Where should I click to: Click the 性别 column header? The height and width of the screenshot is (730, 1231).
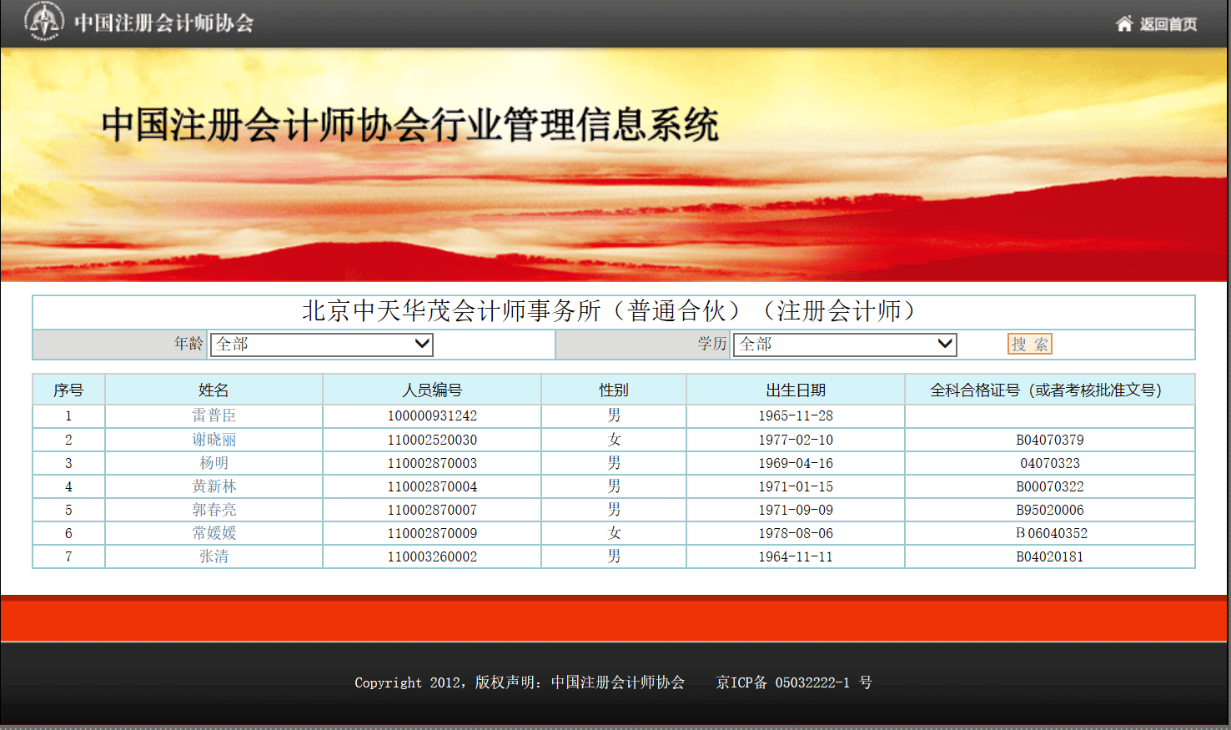pos(614,390)
